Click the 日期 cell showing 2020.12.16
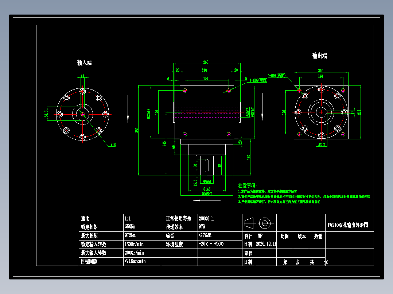 tap(266, 243)
